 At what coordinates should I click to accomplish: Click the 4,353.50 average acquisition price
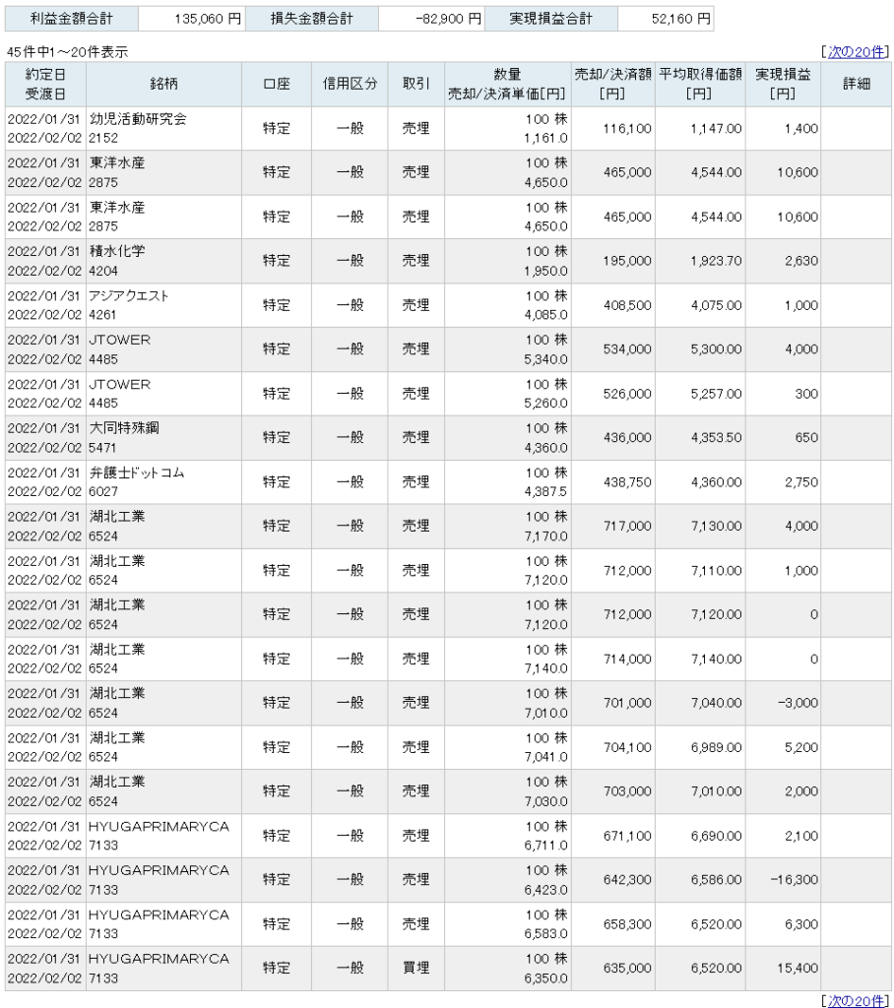tap(716, 438)
